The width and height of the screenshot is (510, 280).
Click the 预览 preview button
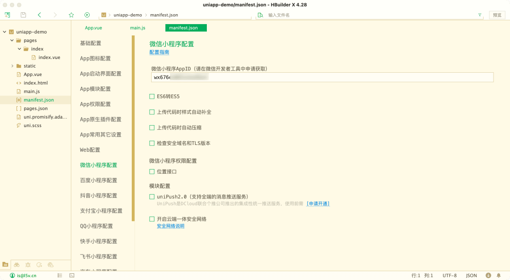[x=497, y=15]
